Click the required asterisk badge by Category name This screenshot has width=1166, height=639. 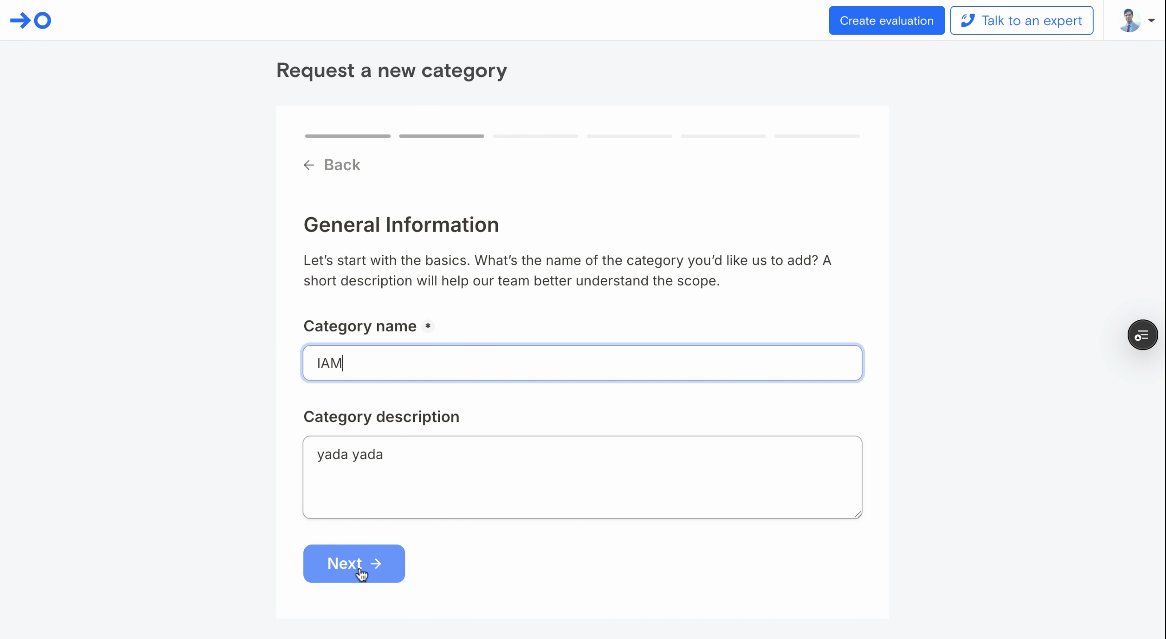point(427,326)
